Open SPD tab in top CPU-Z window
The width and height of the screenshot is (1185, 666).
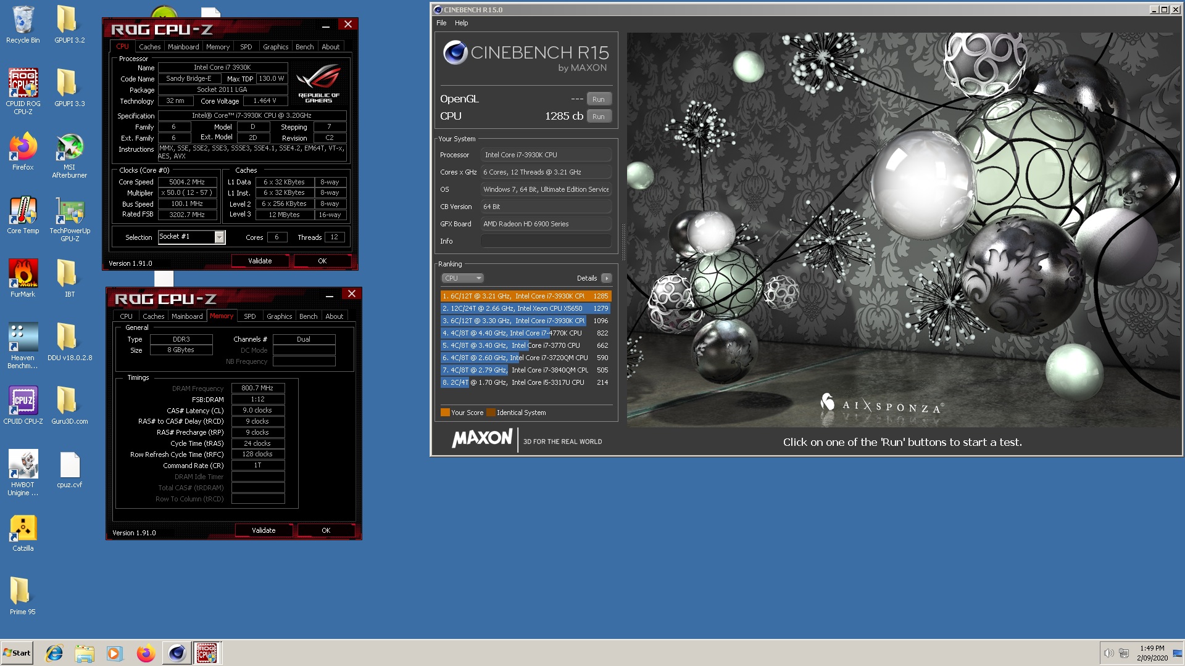pyautogui.click(x=246, y=47)
